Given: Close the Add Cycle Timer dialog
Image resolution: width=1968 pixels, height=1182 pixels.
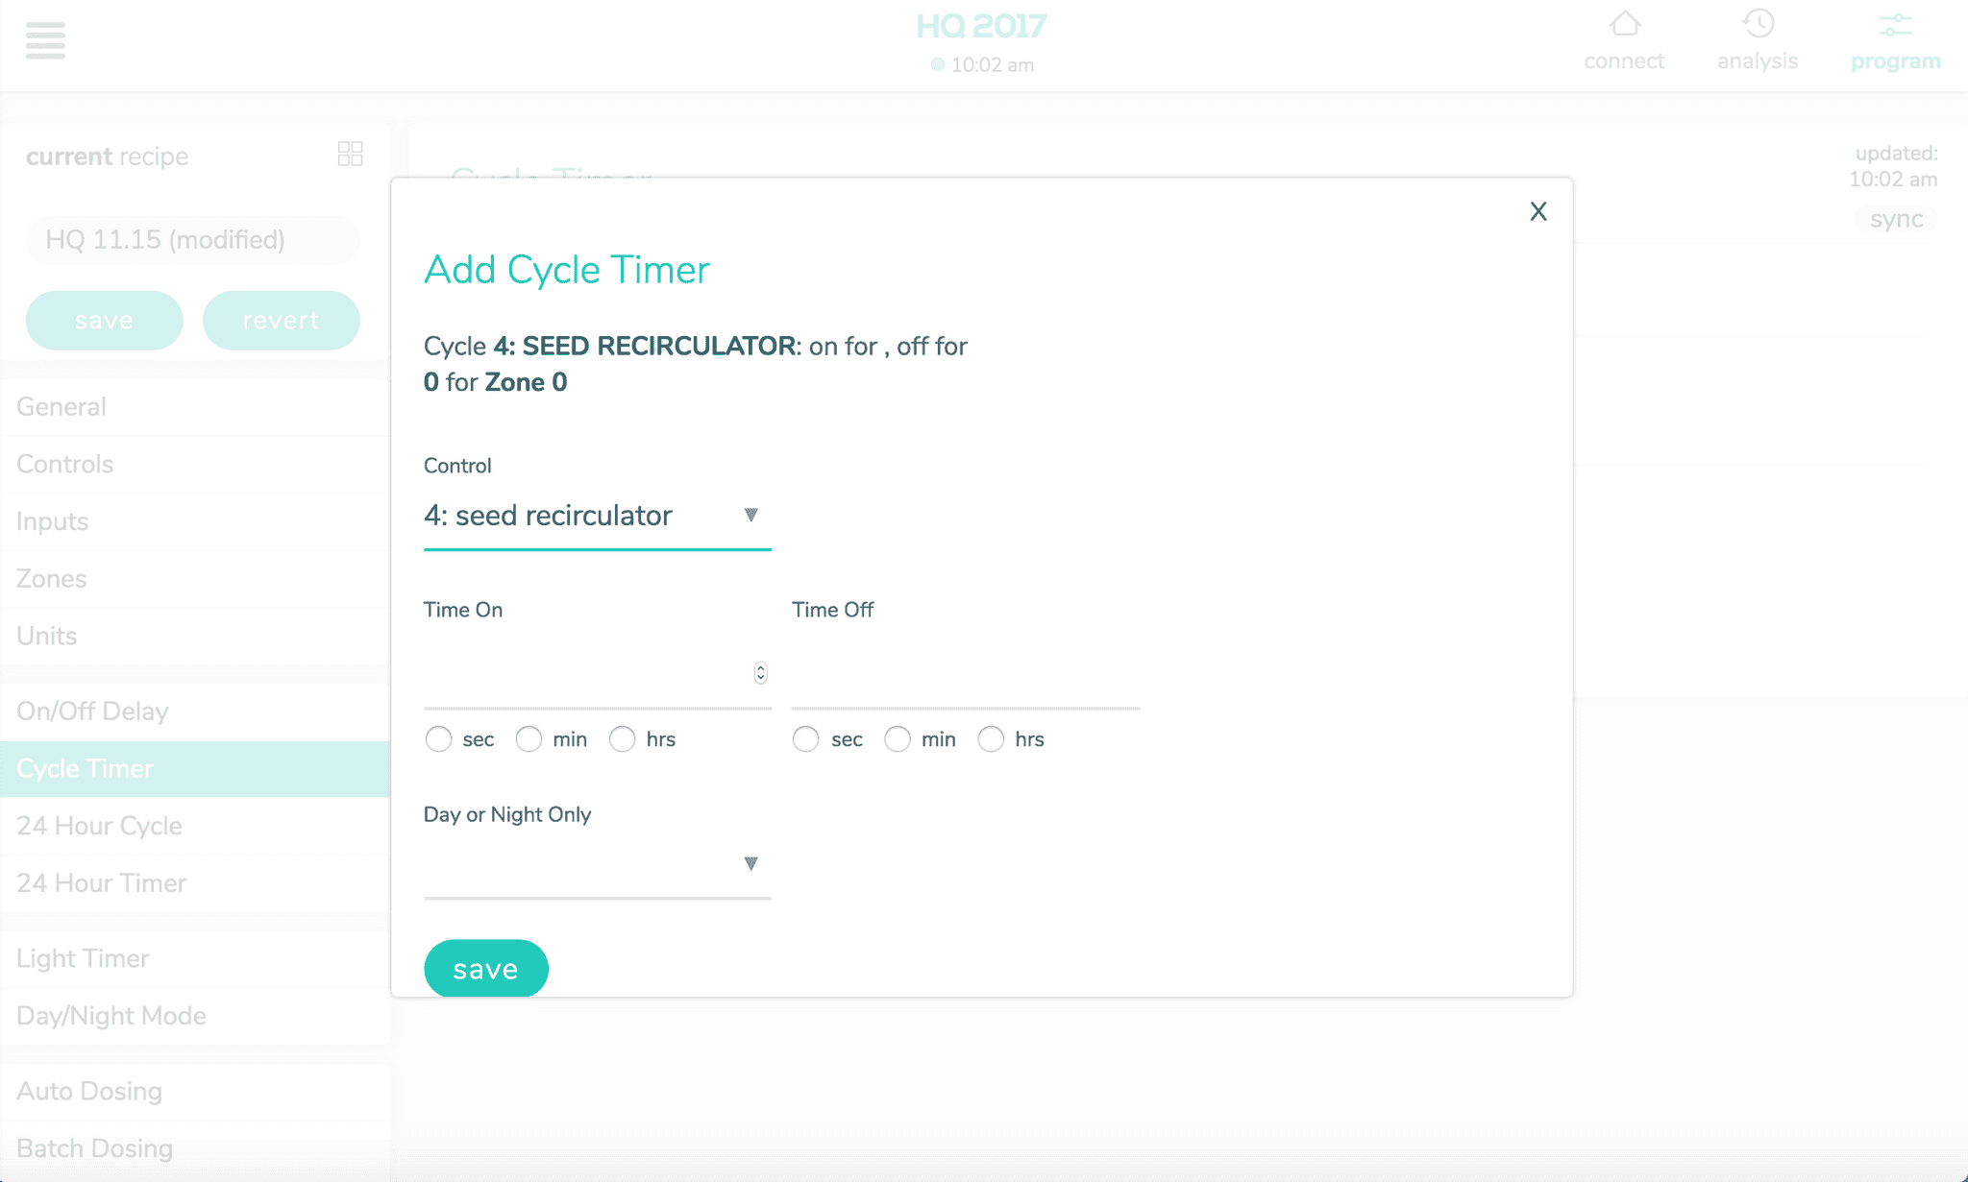Looking at the screenshot, I should pos(1538,211).
